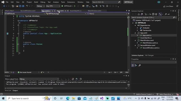The image size is (181, 101).
Task: Switch to the Error List tab
Action: click(x=8, y=91)
